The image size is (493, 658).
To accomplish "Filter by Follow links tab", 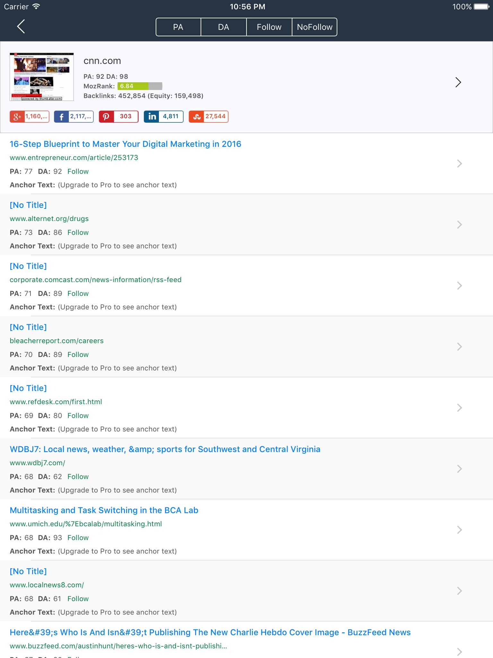I will [x=269, y=27].
